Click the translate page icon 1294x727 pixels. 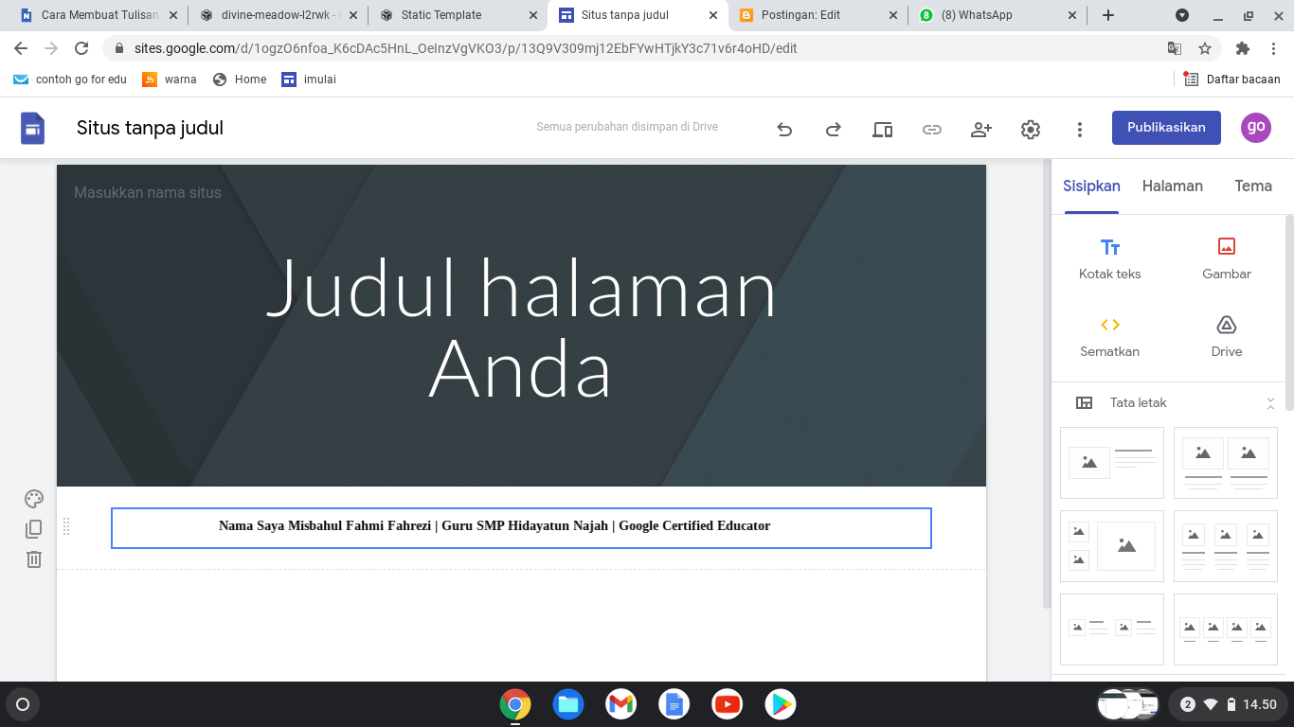pyautogui.click(x=1175, y=48)
